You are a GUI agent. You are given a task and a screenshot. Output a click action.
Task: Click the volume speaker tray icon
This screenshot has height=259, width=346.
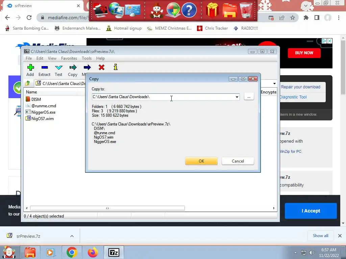(x=312, y=253)
